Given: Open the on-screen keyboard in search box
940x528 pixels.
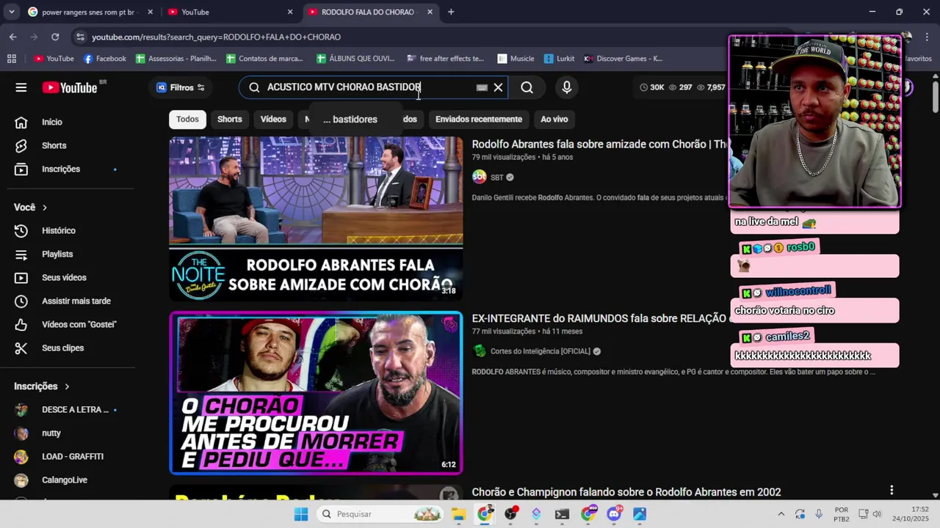Looking at the screenshot, I should point(482,87).
